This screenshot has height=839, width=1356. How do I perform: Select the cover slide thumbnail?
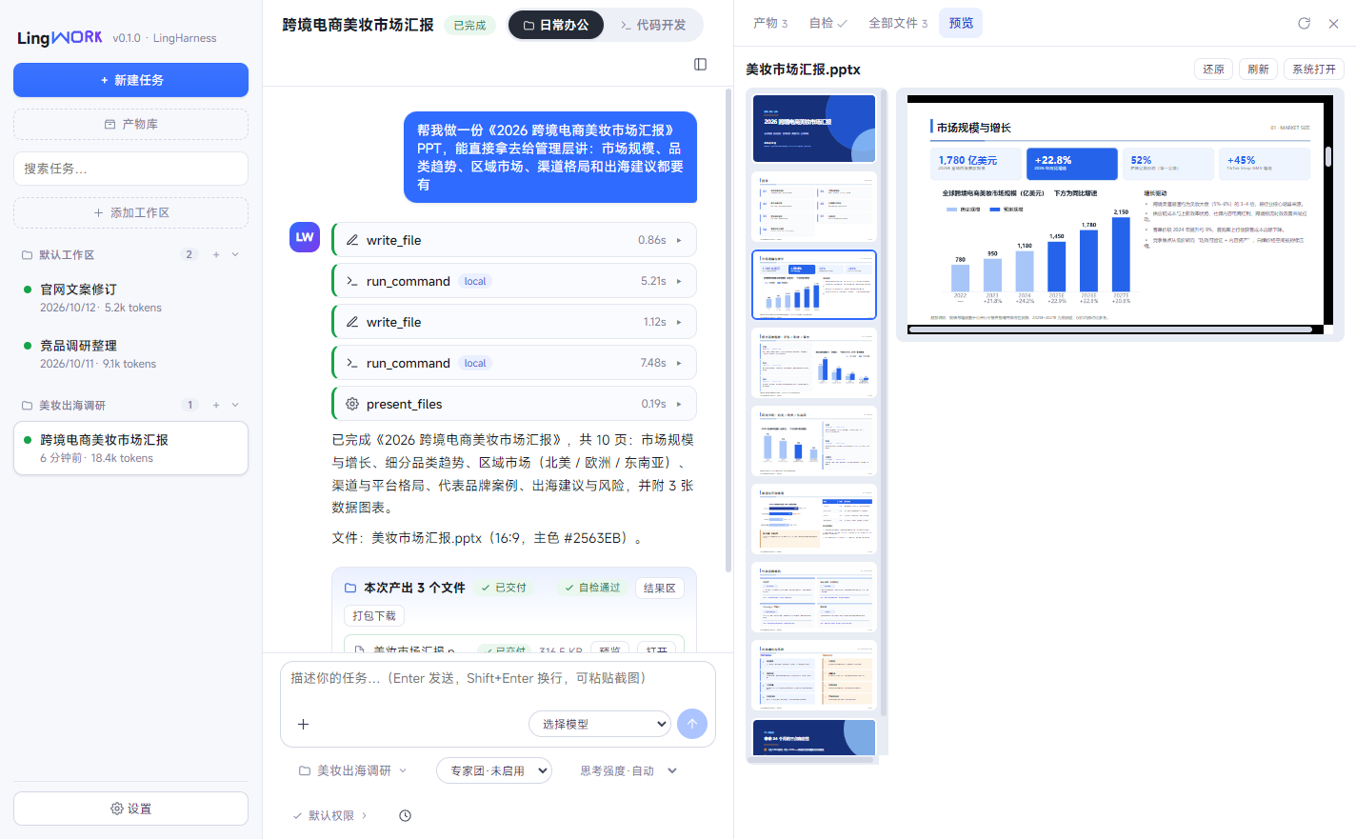(x=814, y=129)
